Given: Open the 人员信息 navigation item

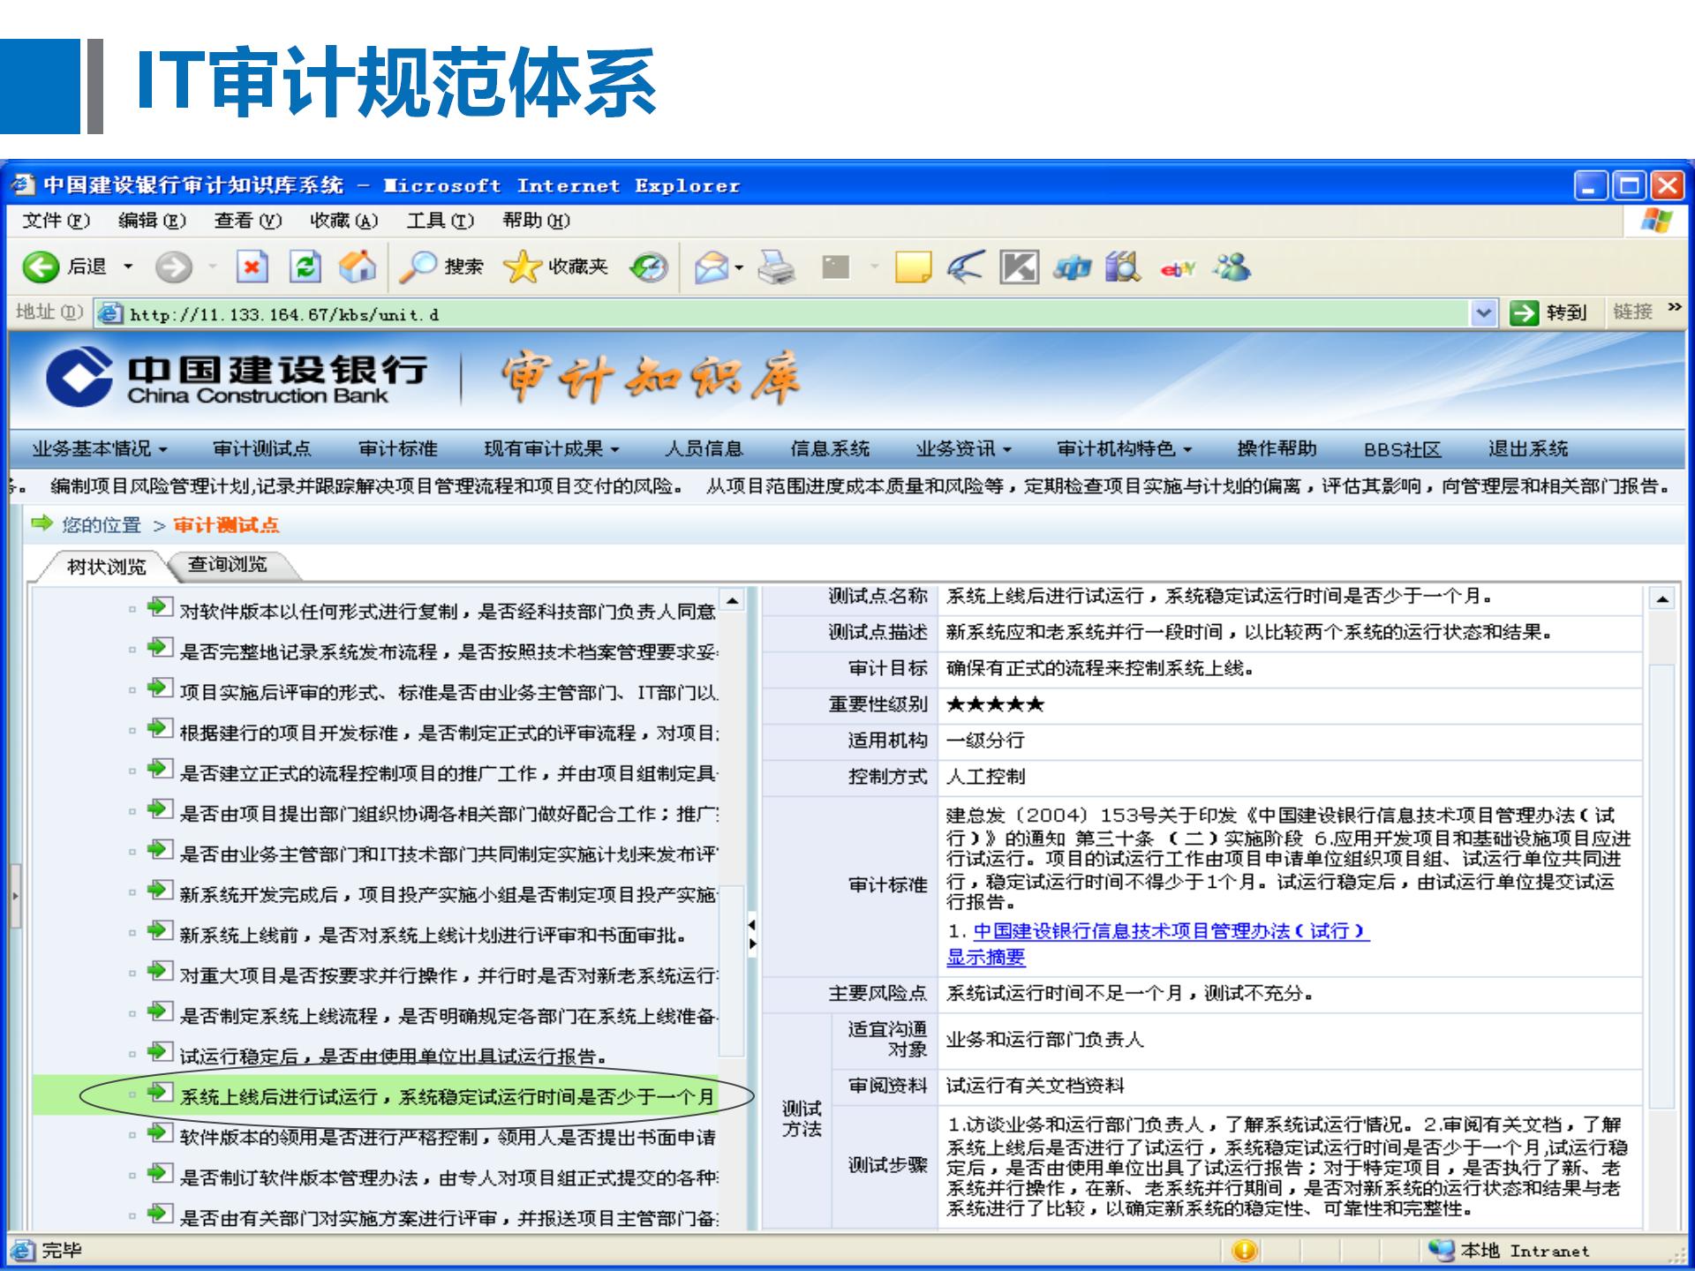Looking at the screenshot, I should (x=704, y=449).
